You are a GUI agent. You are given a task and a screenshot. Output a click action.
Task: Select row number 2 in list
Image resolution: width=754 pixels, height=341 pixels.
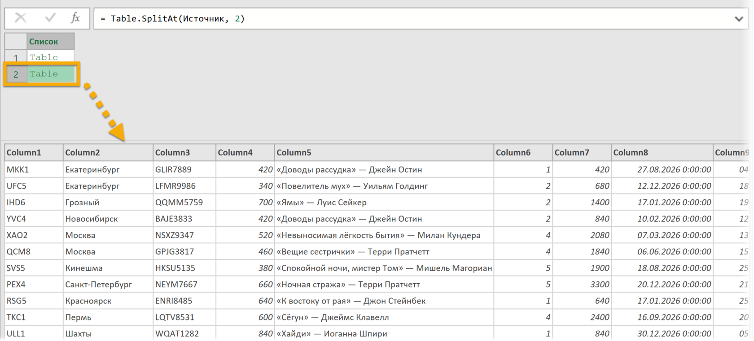click(x=16, y=74)
